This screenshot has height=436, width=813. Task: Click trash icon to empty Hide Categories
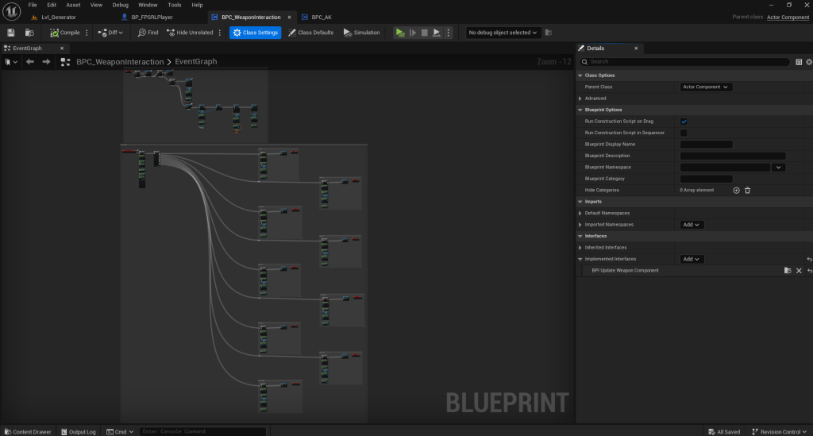[x=747, y=191]
